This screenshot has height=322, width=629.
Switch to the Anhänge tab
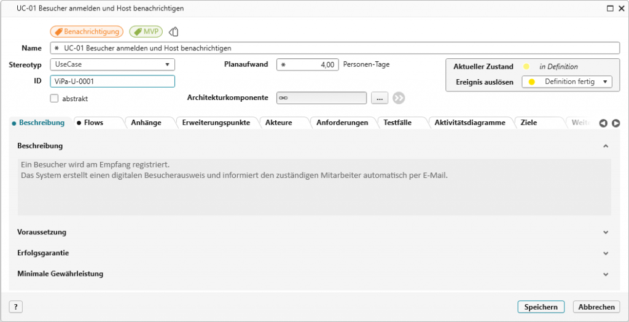click(146, 123)
